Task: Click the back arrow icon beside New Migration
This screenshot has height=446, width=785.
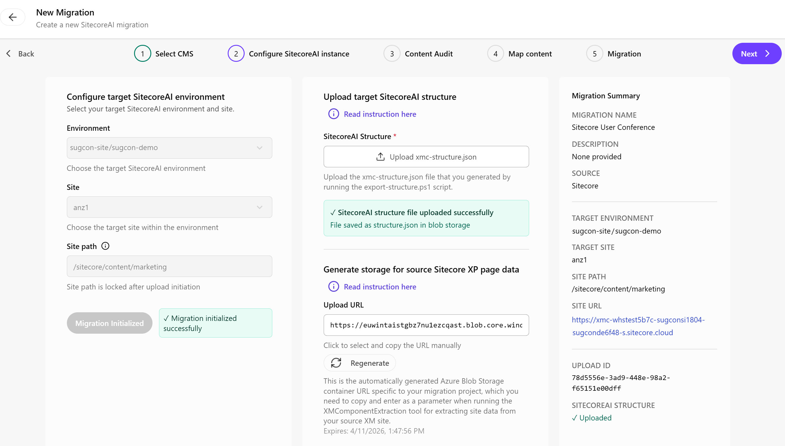Action: point(12,17)
